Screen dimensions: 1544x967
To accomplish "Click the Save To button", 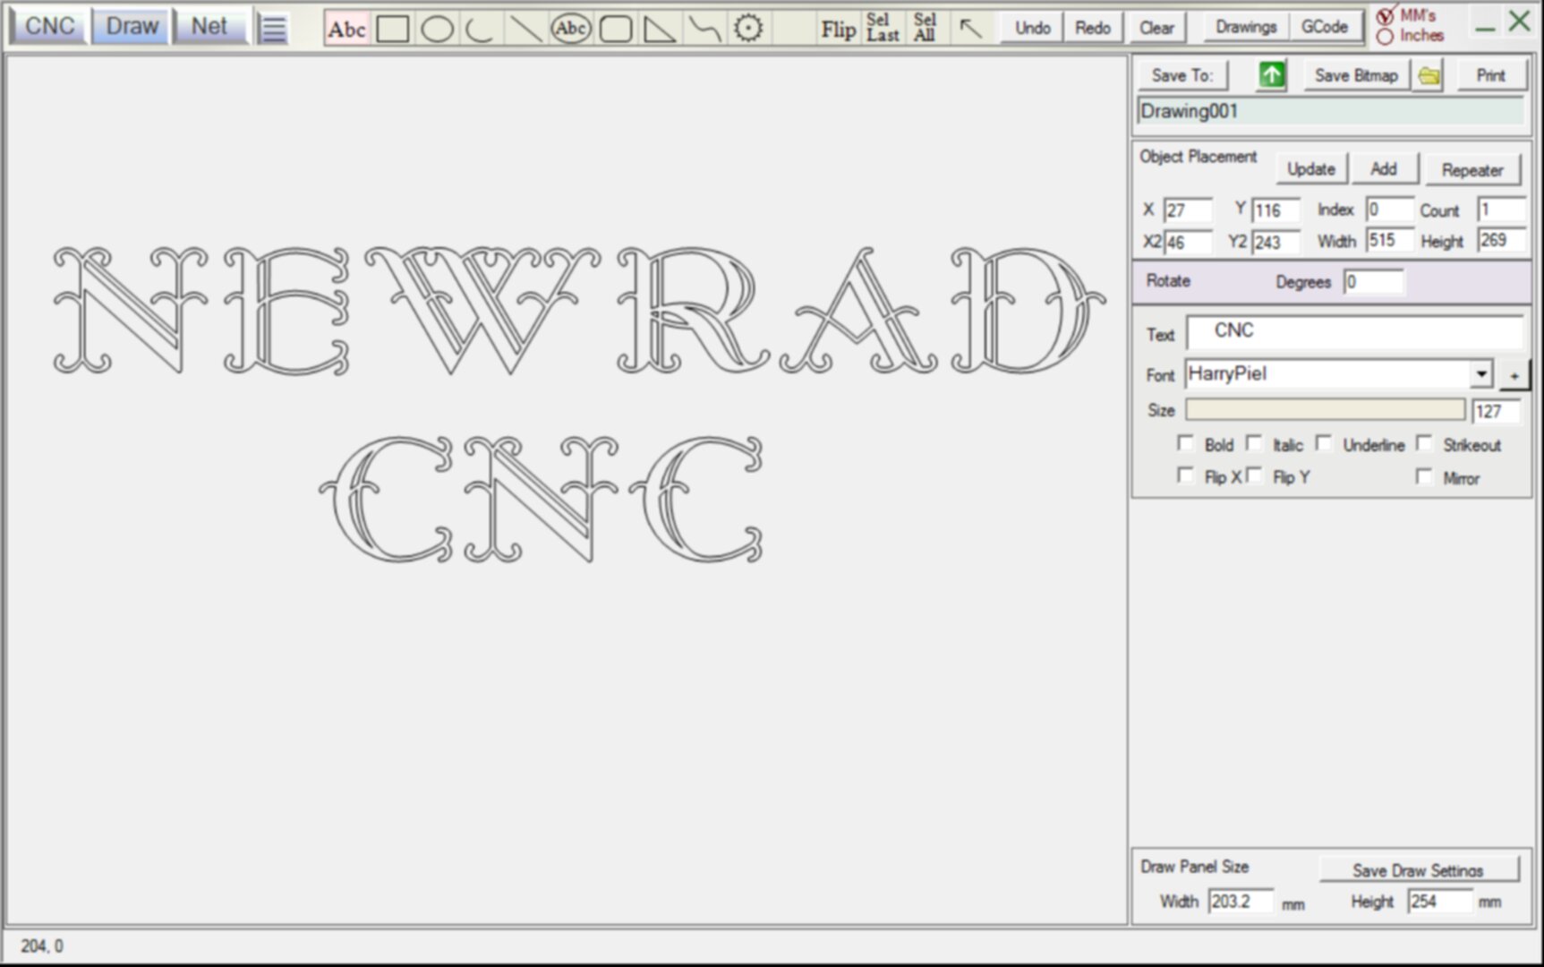I will pyautogui.click(x=1182, y=76).
